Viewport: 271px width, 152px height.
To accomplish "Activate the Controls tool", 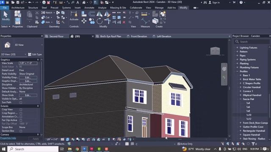I will pyautogui.click(x=74, y=16).
